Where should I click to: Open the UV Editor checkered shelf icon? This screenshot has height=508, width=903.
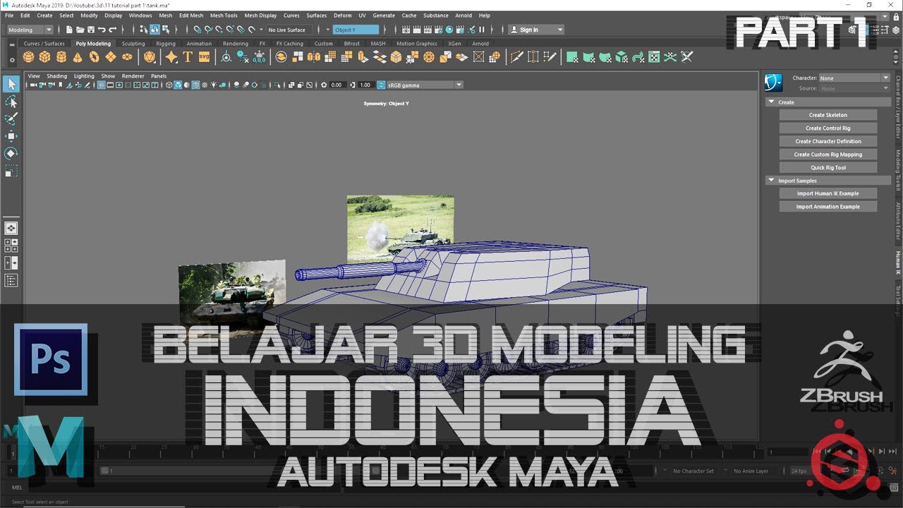pos(654,57)
